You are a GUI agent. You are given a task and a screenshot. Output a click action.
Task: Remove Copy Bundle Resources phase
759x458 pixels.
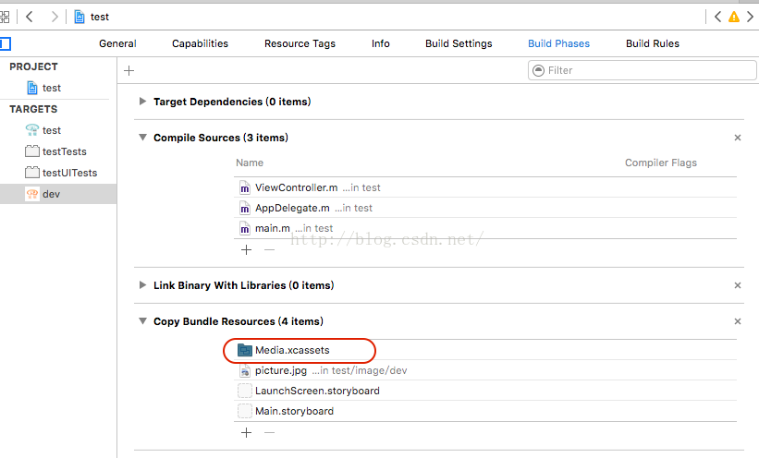(x=738, y=321)
